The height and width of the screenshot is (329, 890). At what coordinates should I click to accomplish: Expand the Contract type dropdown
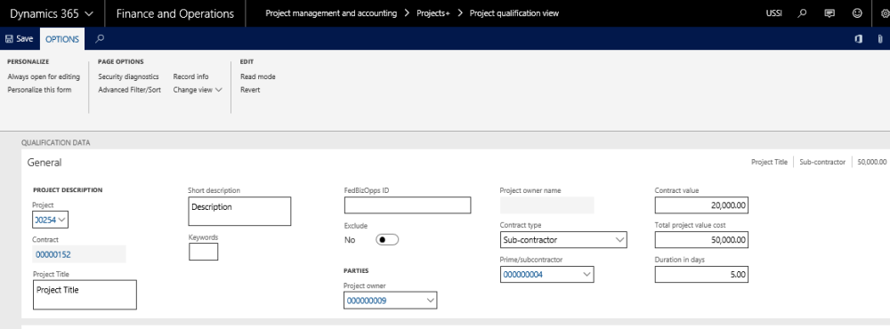click(619, 240)
